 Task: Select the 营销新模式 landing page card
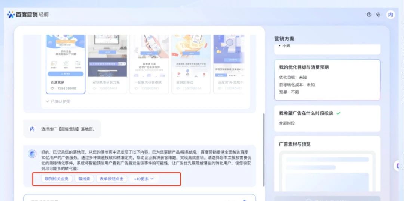[191, 64]
